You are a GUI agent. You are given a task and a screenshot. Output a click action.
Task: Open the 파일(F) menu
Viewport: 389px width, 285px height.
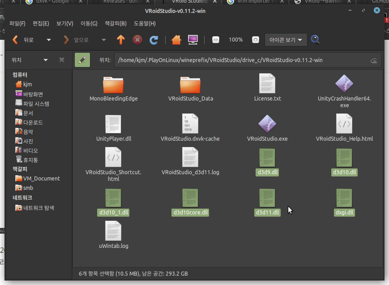pyautogui.click(x=17, y=24)
